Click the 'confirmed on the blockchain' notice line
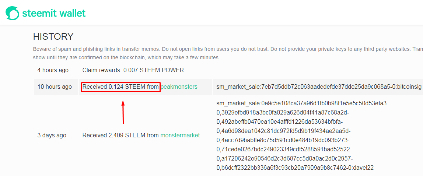 pos(126,58)
